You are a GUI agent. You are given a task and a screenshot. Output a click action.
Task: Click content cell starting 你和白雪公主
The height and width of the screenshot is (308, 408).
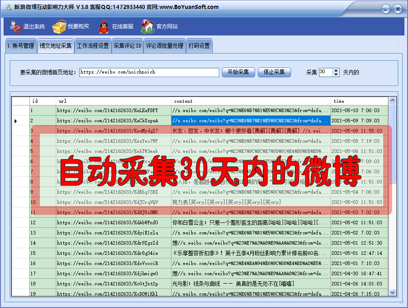click(x=251, y=222)
